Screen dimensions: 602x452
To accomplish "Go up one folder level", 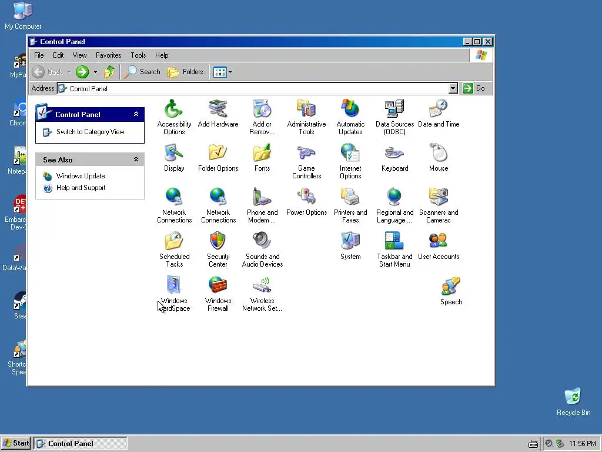I will click(x=109, y=72).
